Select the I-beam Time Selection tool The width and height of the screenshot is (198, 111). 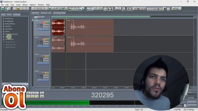(120, 9)
